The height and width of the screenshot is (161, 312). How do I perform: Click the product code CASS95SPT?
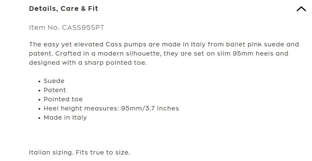(x=83, y=28)
